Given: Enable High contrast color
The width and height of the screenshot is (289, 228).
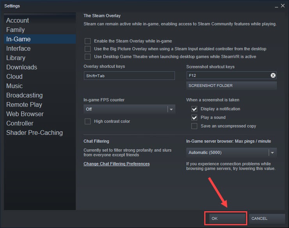Looking at the screenshot, I should pos(87,121).
